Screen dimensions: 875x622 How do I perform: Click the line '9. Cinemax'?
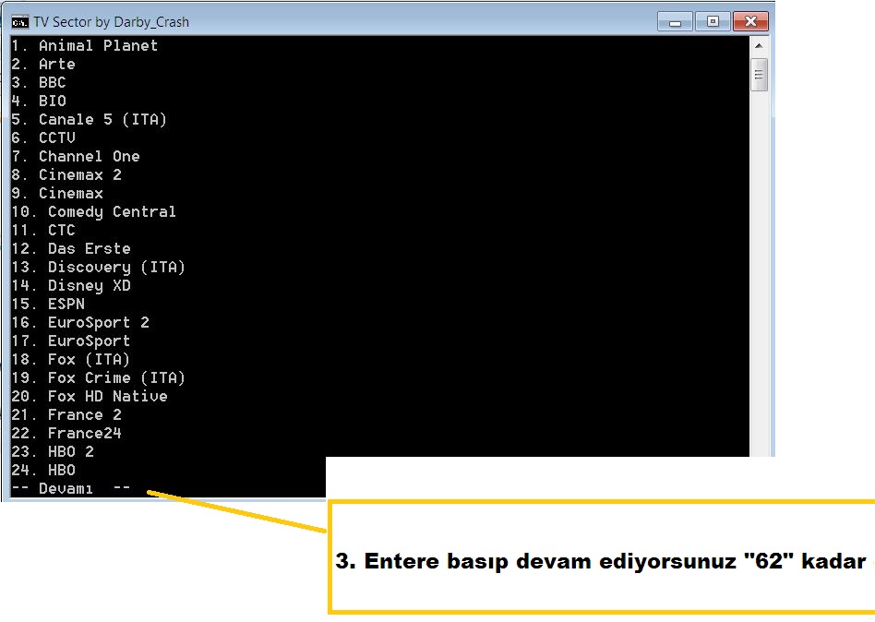pos(57,193)
